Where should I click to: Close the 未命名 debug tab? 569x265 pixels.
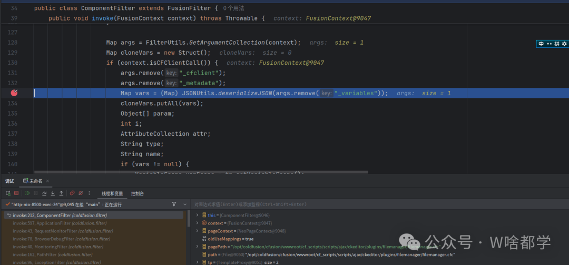(47, 181)
